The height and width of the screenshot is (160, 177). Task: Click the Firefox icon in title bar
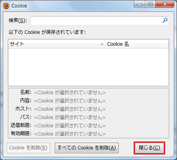coord(6,6)
